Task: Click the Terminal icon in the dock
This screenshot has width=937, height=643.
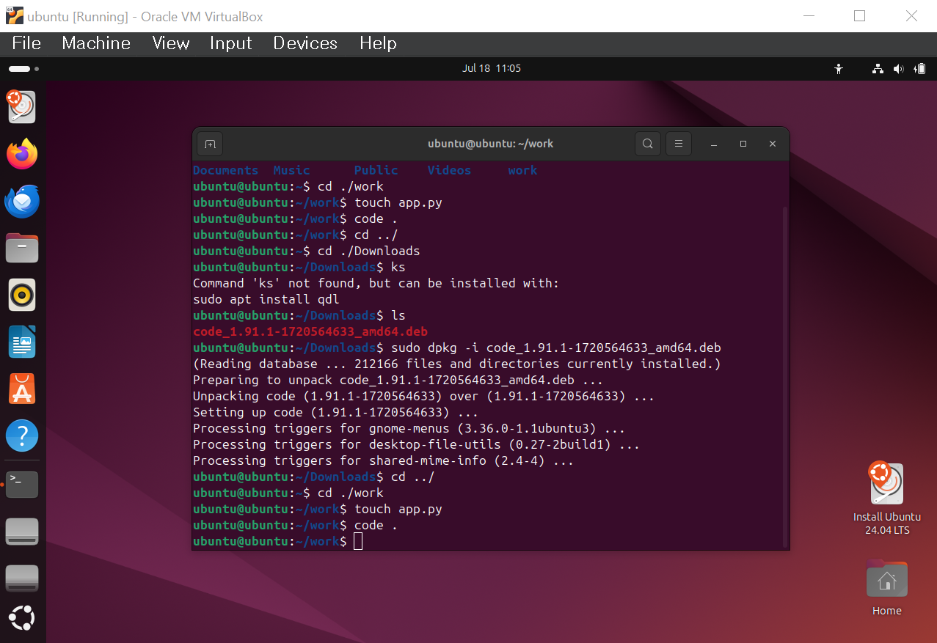Action: point(22,484)
